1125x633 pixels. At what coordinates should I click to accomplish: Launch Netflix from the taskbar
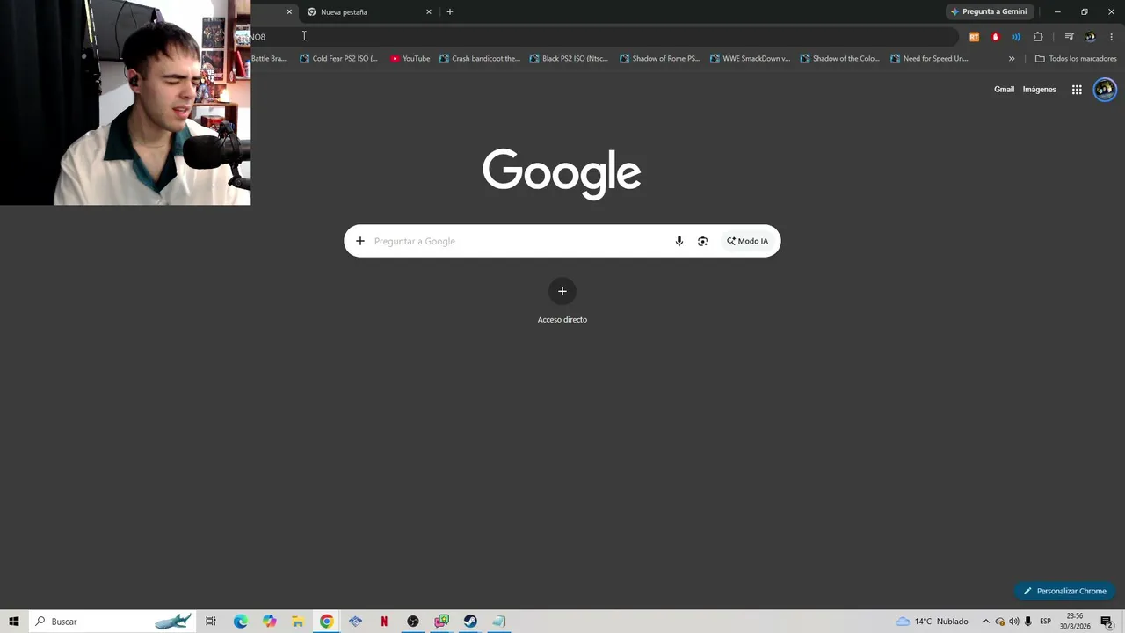[384, 622]
